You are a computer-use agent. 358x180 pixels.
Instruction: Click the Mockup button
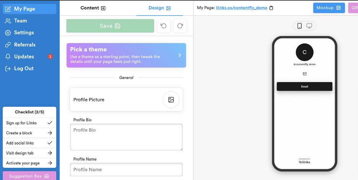click(x=329, y=8)
